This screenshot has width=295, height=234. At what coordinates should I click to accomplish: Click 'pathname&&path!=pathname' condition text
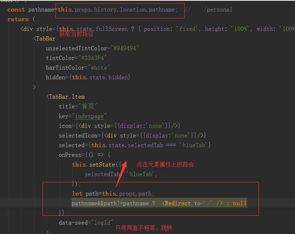pyautogui.click(x=110, y=203)
